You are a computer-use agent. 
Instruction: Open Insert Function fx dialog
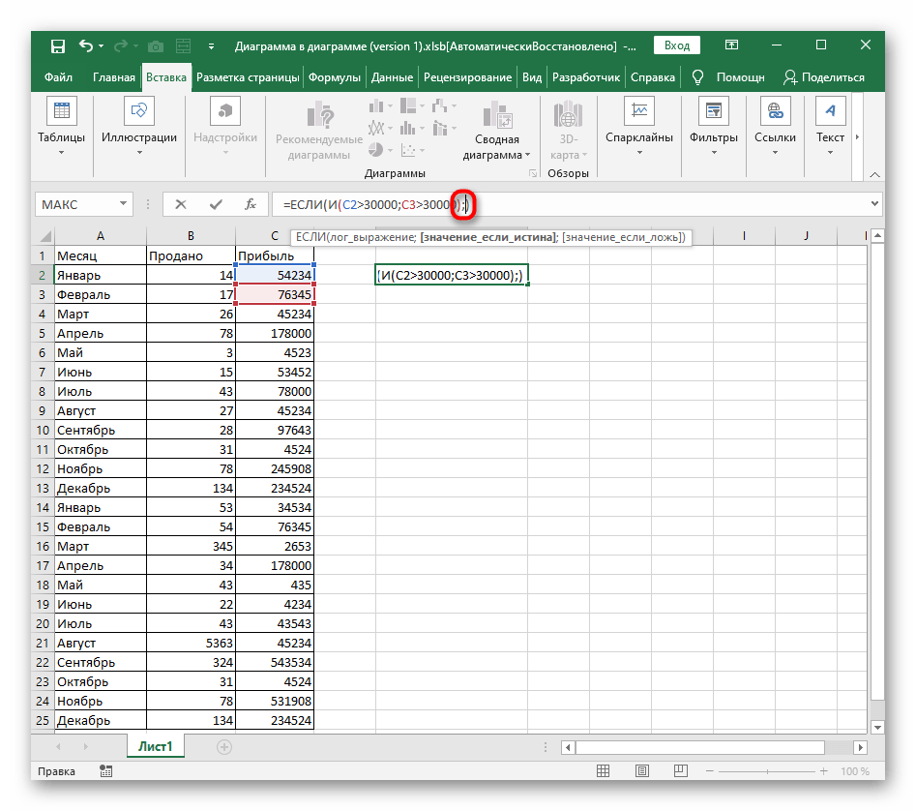pyautogui.click(x=250, y=204)
